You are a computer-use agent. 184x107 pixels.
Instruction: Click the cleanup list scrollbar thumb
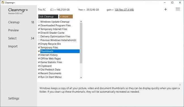point(81,43)
